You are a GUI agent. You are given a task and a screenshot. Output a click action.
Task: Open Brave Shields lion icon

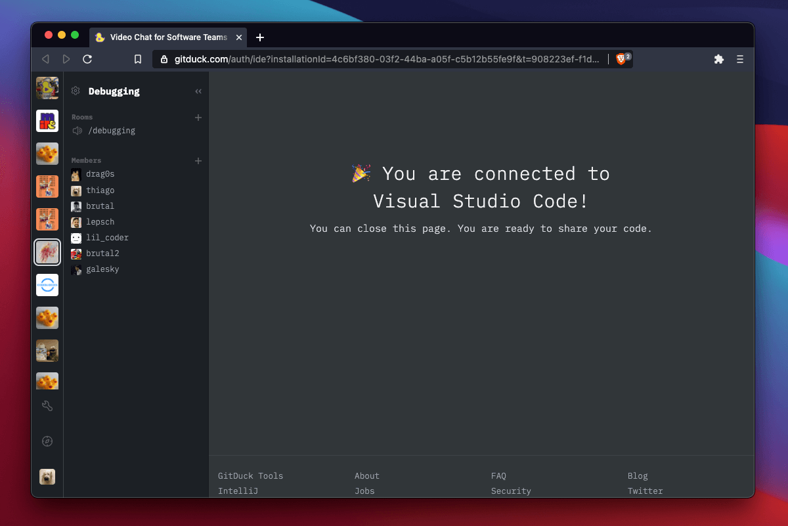pos(621,59)
